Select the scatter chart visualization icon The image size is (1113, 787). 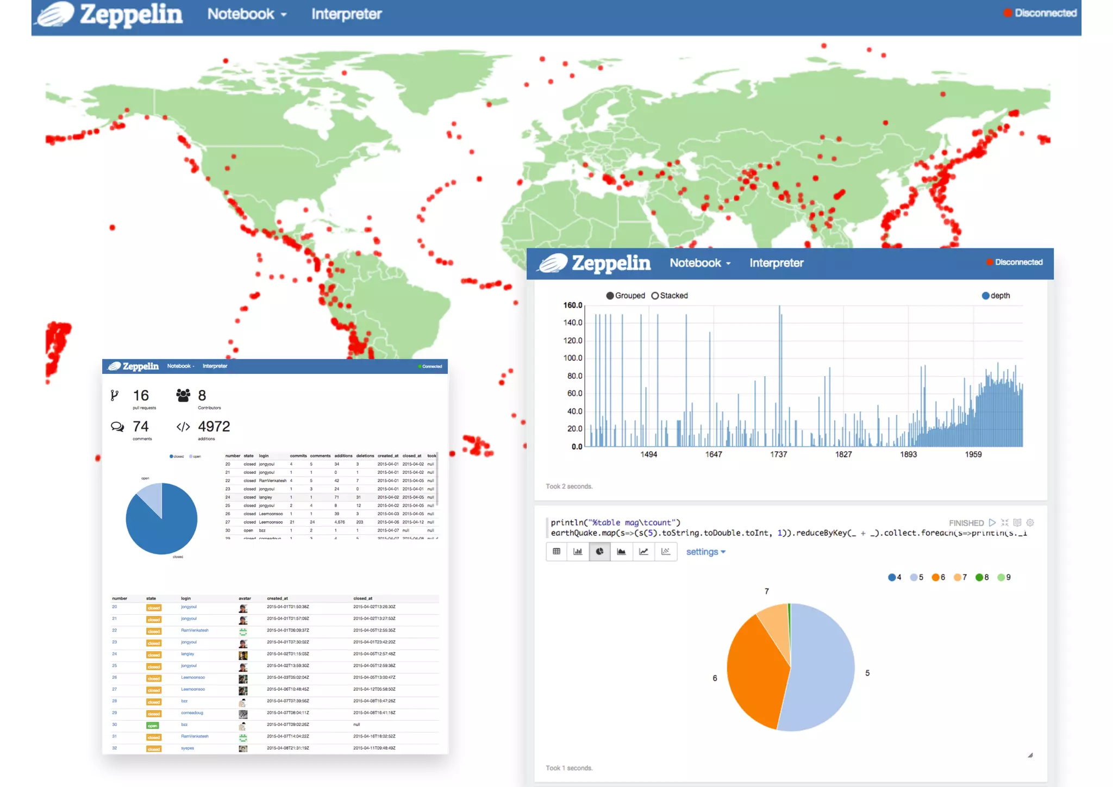pyautogui.click(x=666, y=551)
